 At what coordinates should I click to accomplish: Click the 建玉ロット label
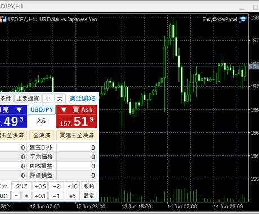[x=42, y=148]
